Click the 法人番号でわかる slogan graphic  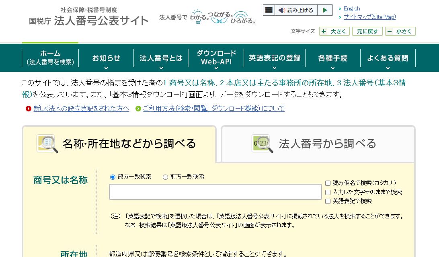click(x=207, y=17)
